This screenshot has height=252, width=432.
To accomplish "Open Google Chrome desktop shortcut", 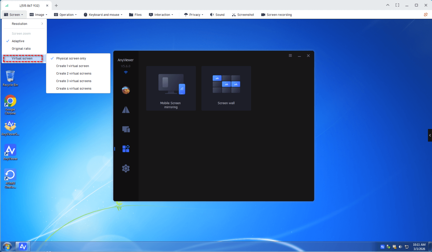I will pyautogui.click(x=10, y=104).
